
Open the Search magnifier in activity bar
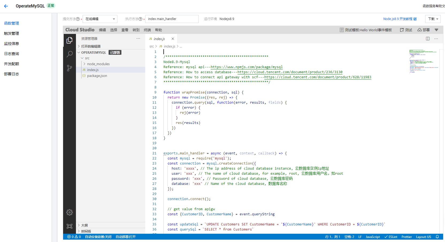pos(70,54)
